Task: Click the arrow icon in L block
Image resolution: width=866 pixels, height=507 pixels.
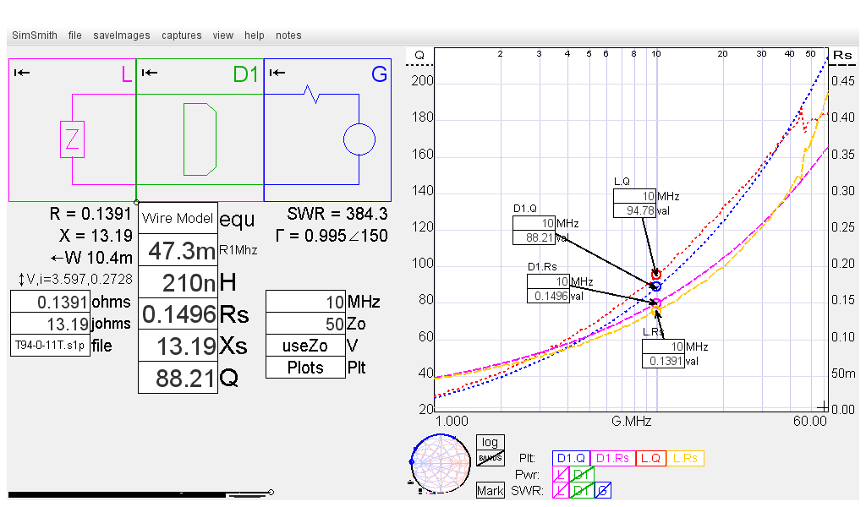Action: 21,73
